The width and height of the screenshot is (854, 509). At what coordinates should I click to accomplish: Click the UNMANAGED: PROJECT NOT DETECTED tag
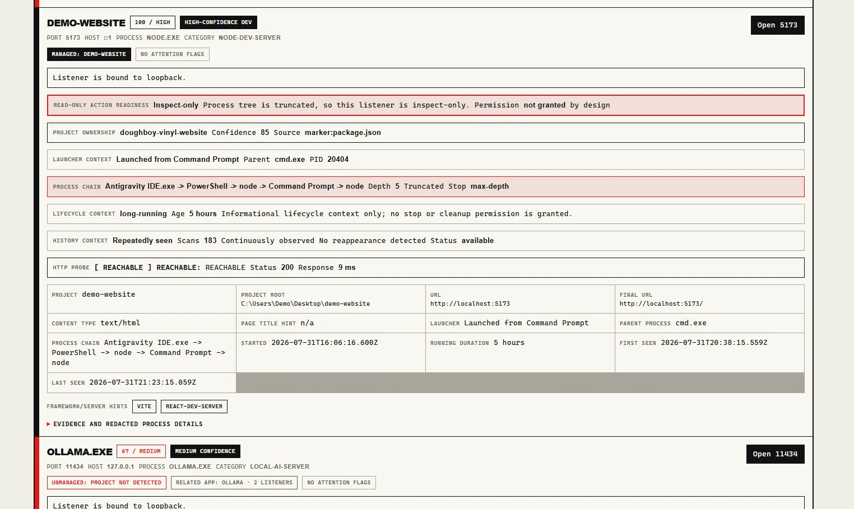click(x=106, y=483)
